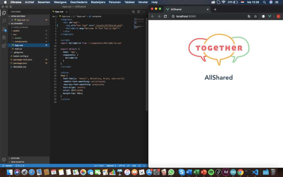Open the Bladwijzers menu
Viewport: 283px width, 177px height.
click(x=98, y=2)
